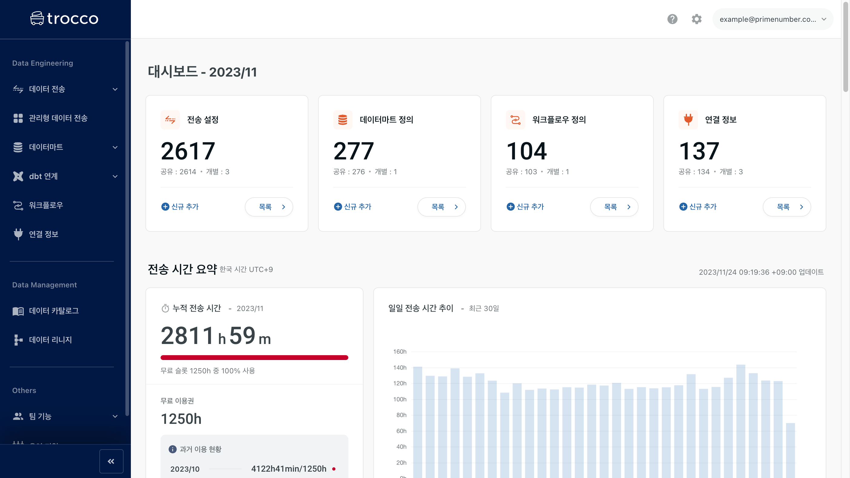The height and width of the screenshot is (478, 850).
Task: Click 신규 추가 in 전송 설정 card
Action: (x=180, y=207)
